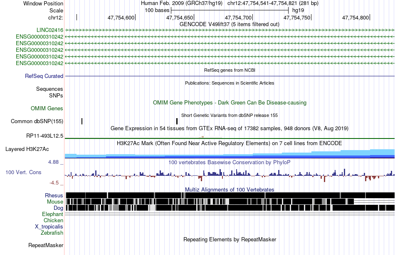Click 'Multiz Alignments of 100 Vertebrates' title
This screenshot has height=255, width=395.
click(x=230, y=189)
